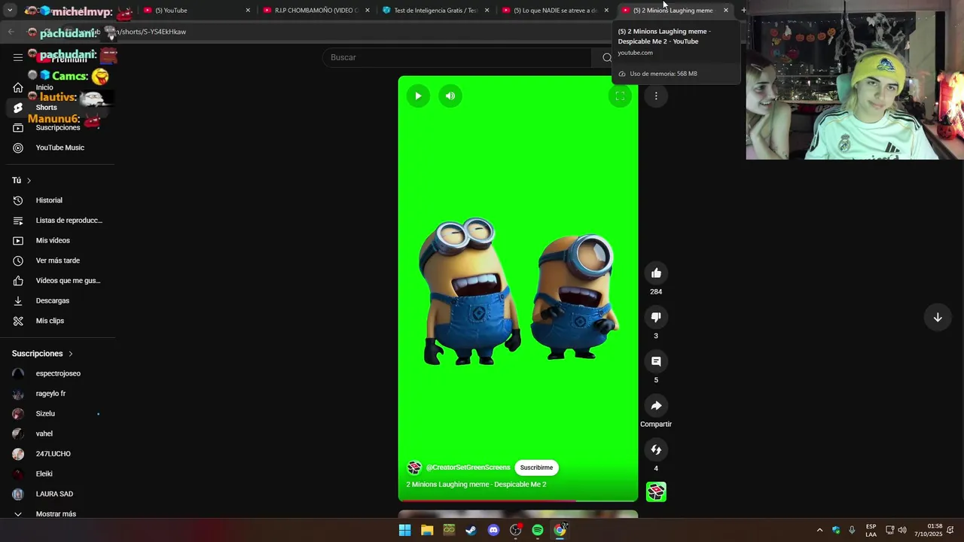Open Mis clips in the sidebar
964x542 pixels.
[57, 321]
